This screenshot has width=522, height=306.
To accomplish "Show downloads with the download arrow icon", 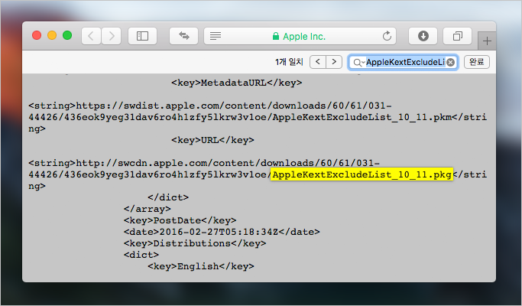I will point(423,36).
